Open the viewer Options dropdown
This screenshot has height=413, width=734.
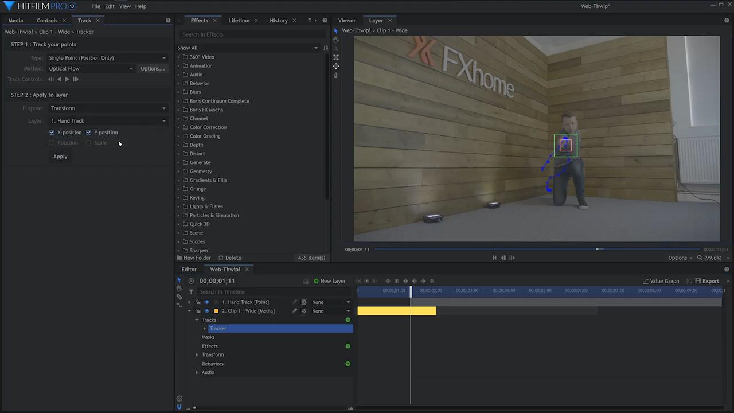coord(680,258)
